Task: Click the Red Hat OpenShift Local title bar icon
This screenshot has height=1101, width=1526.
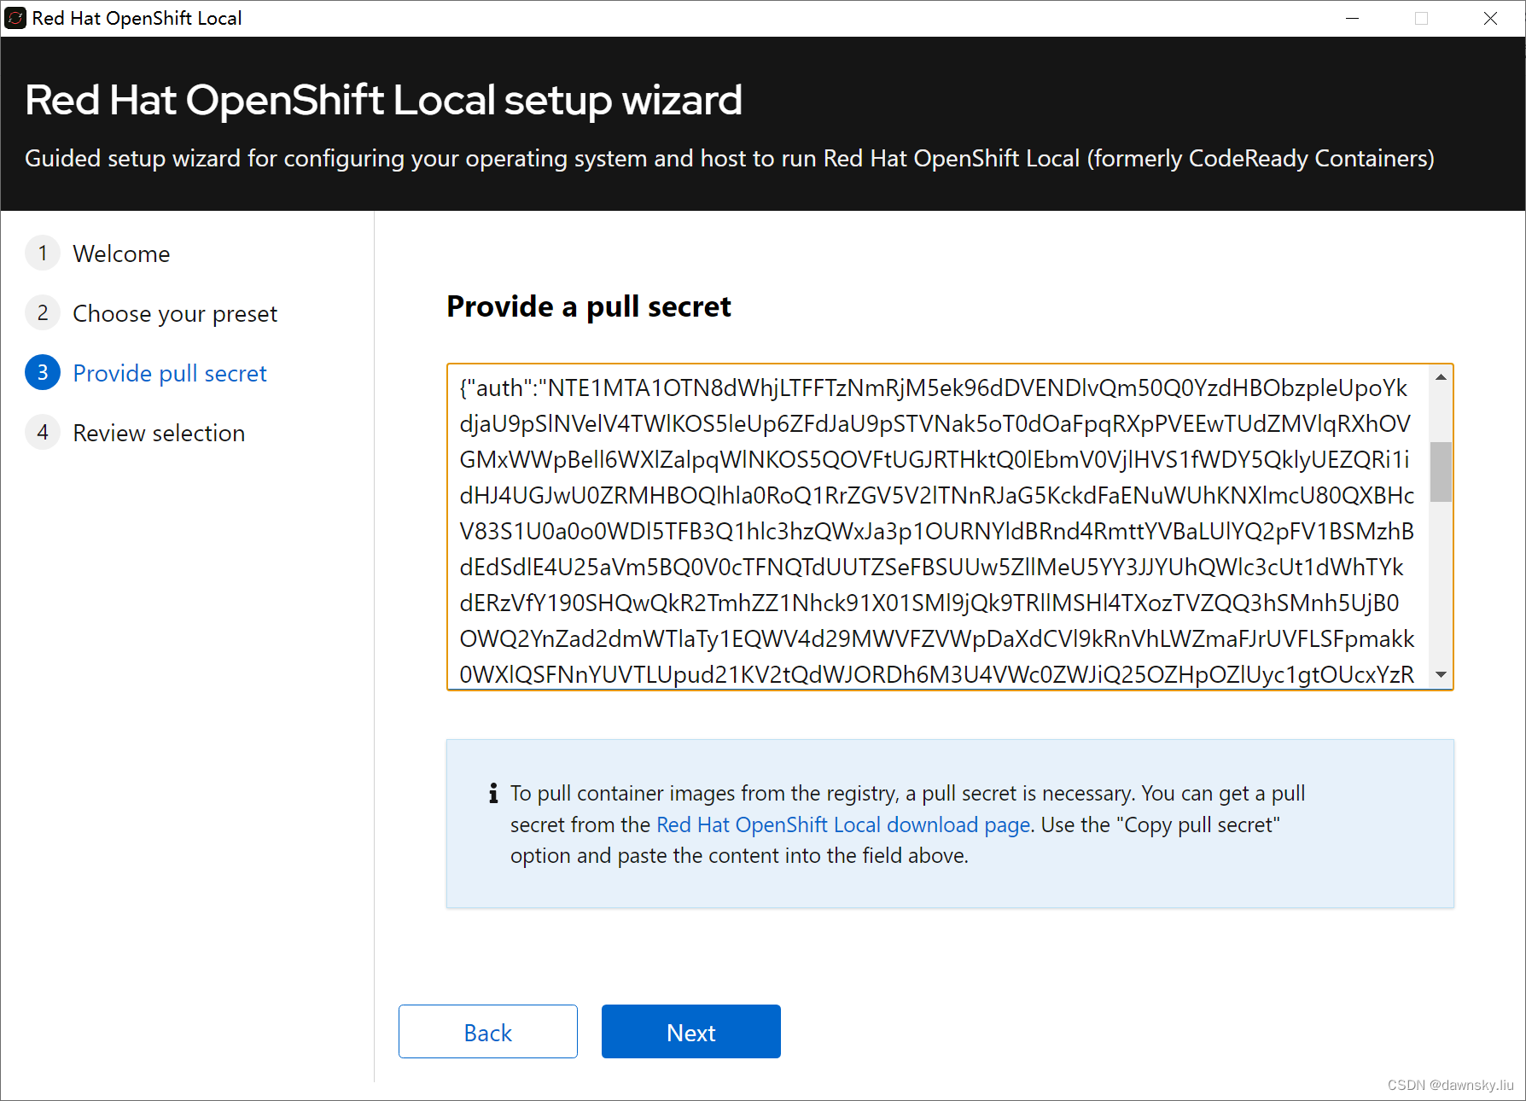Action: tap(15, 18)
